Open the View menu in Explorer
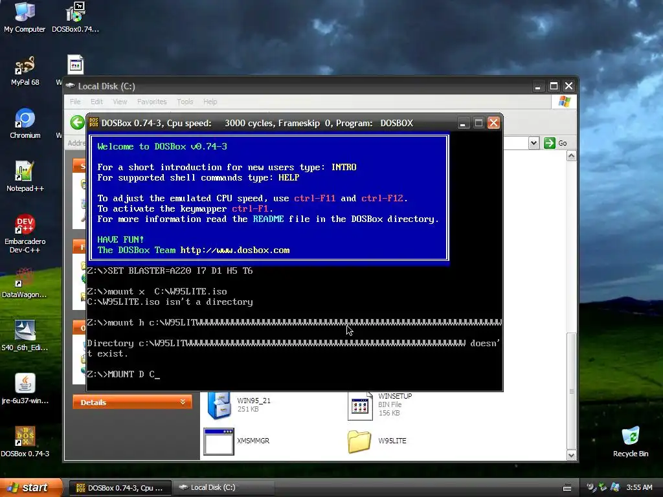 (120, 102)
